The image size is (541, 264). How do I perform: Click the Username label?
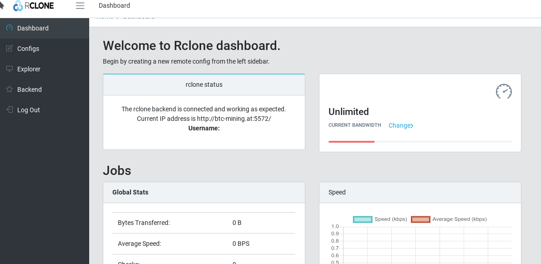tap(204, 128)
